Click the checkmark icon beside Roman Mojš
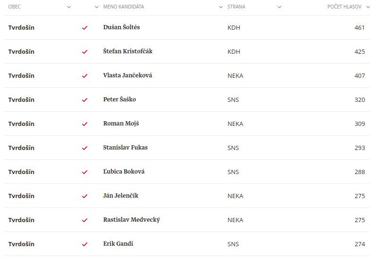 (x=85, y=124)
